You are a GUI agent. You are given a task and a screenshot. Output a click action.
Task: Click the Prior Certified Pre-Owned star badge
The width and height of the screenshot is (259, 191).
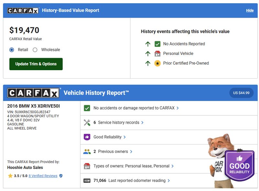(x=157, y=63)
